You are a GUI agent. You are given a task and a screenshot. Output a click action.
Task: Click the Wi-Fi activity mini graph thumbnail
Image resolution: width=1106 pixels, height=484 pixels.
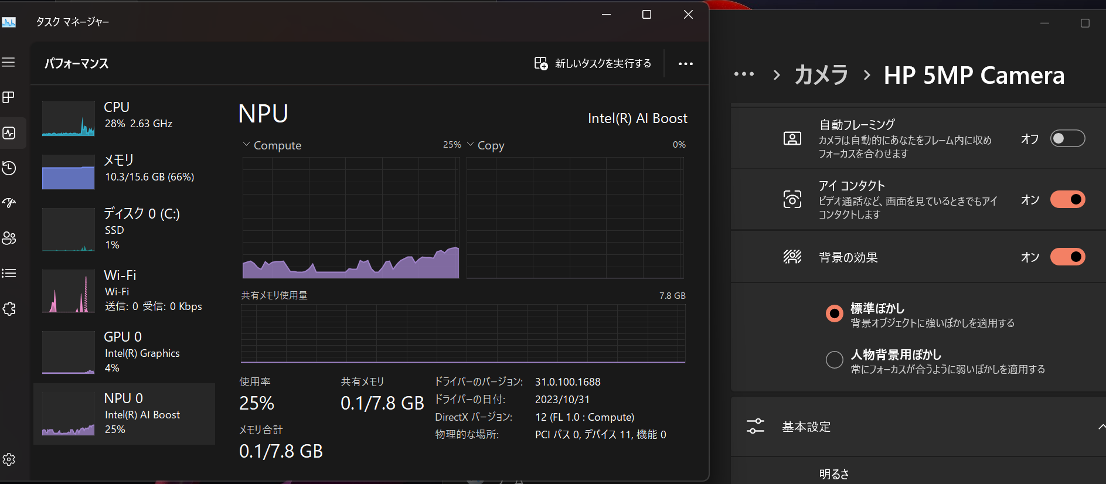(68, 291)
